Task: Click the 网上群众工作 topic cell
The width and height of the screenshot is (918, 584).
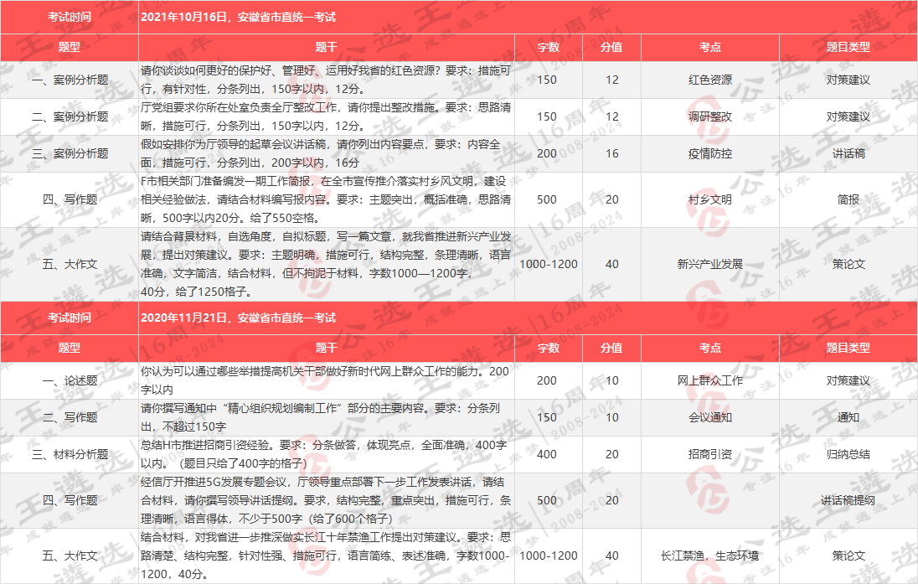Action: [x=709, y=380]
